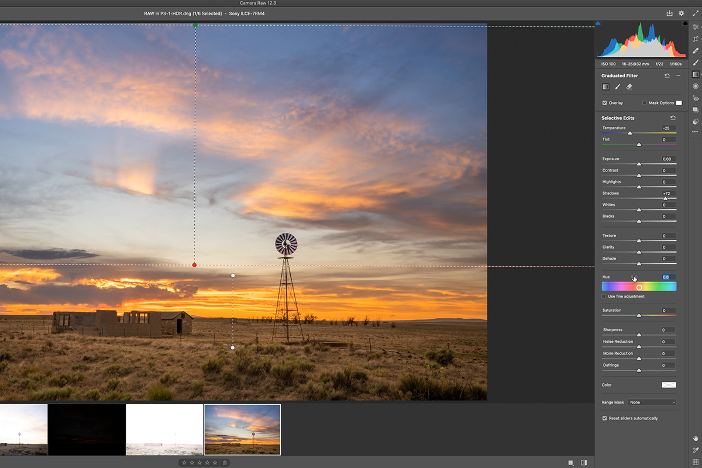Open the Red Eye removal tool
The height and width of the screenshot is (468, 702).
696,98
